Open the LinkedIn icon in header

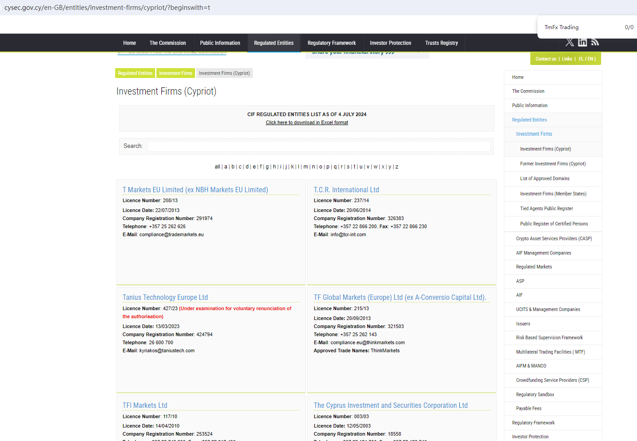pyautogui.click(x=582, y=42)
